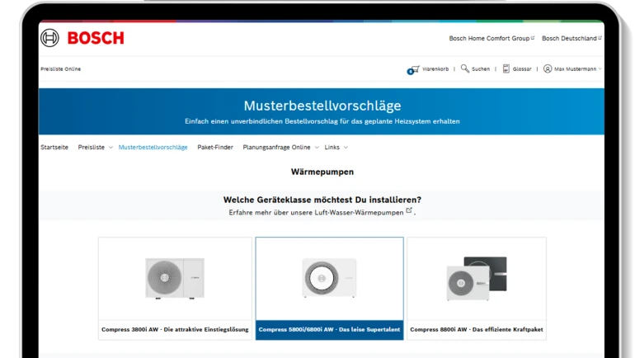Click the Wärmepumpen heading
This screenshot has width=635, height=358.
coord(322,172)
